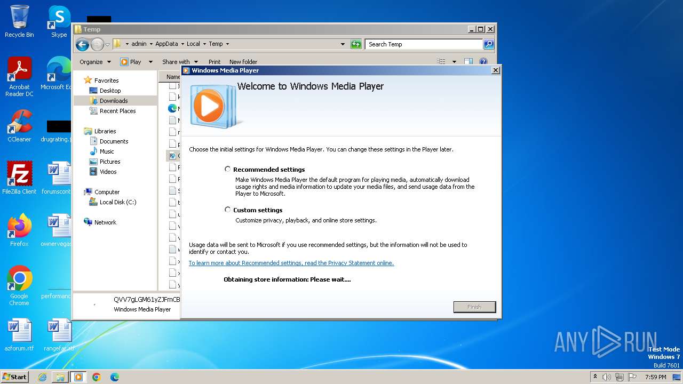Open the Privacy Statement online link
The width and height of the screenshot is (683, 384).
[x=291, y=263]
